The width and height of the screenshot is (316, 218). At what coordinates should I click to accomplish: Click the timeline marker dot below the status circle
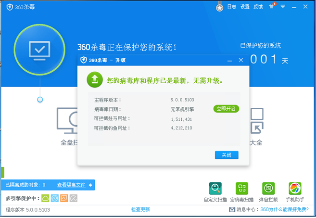tap(40, 100)
